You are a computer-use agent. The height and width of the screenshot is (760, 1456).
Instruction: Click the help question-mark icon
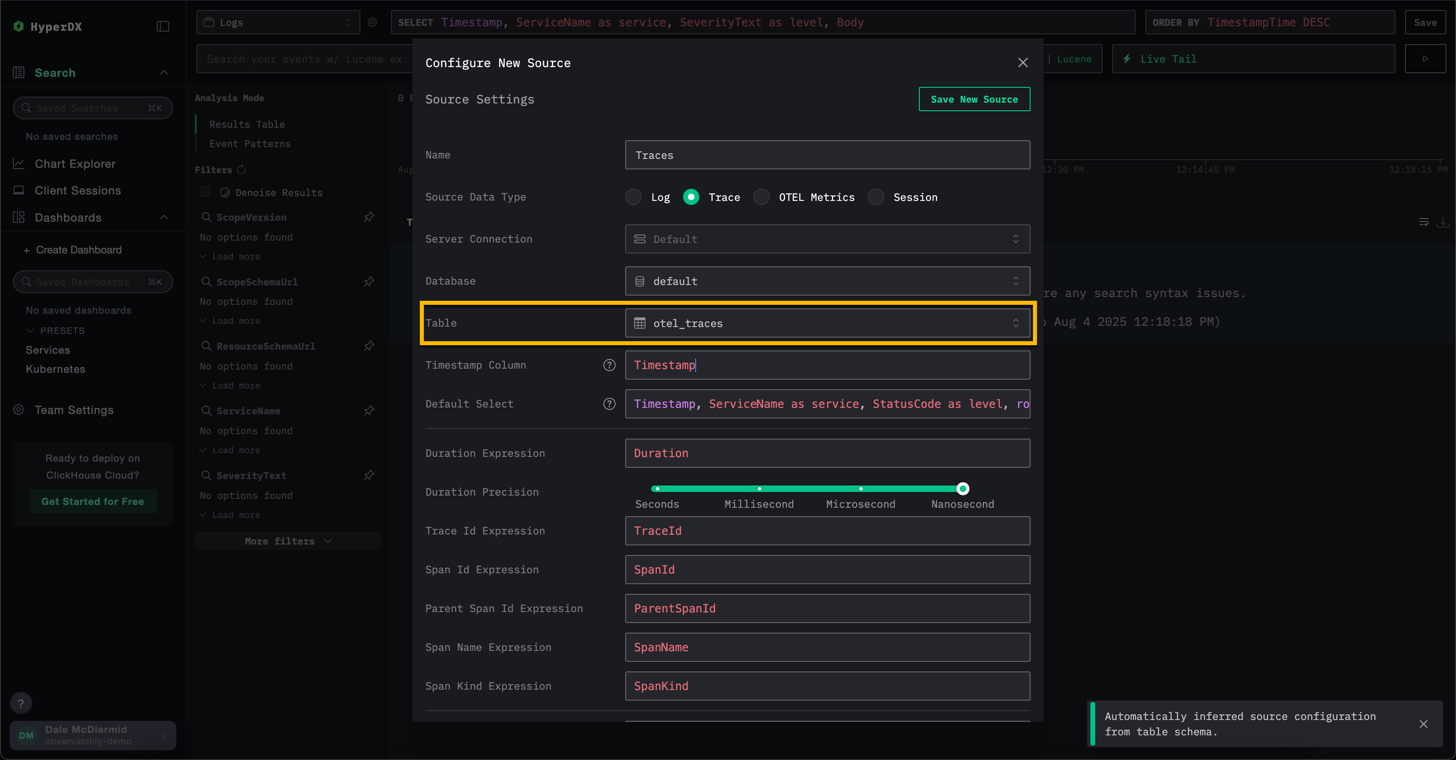(x=21, y=703)
